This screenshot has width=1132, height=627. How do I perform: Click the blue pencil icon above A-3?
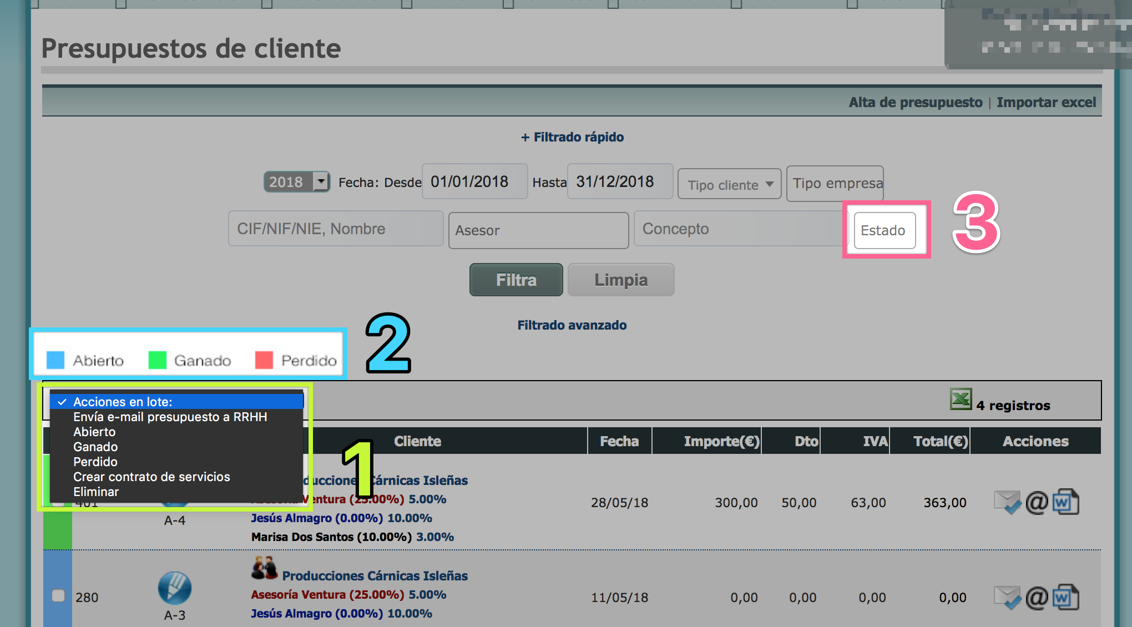pyautogui.click(x=174, y=588)
